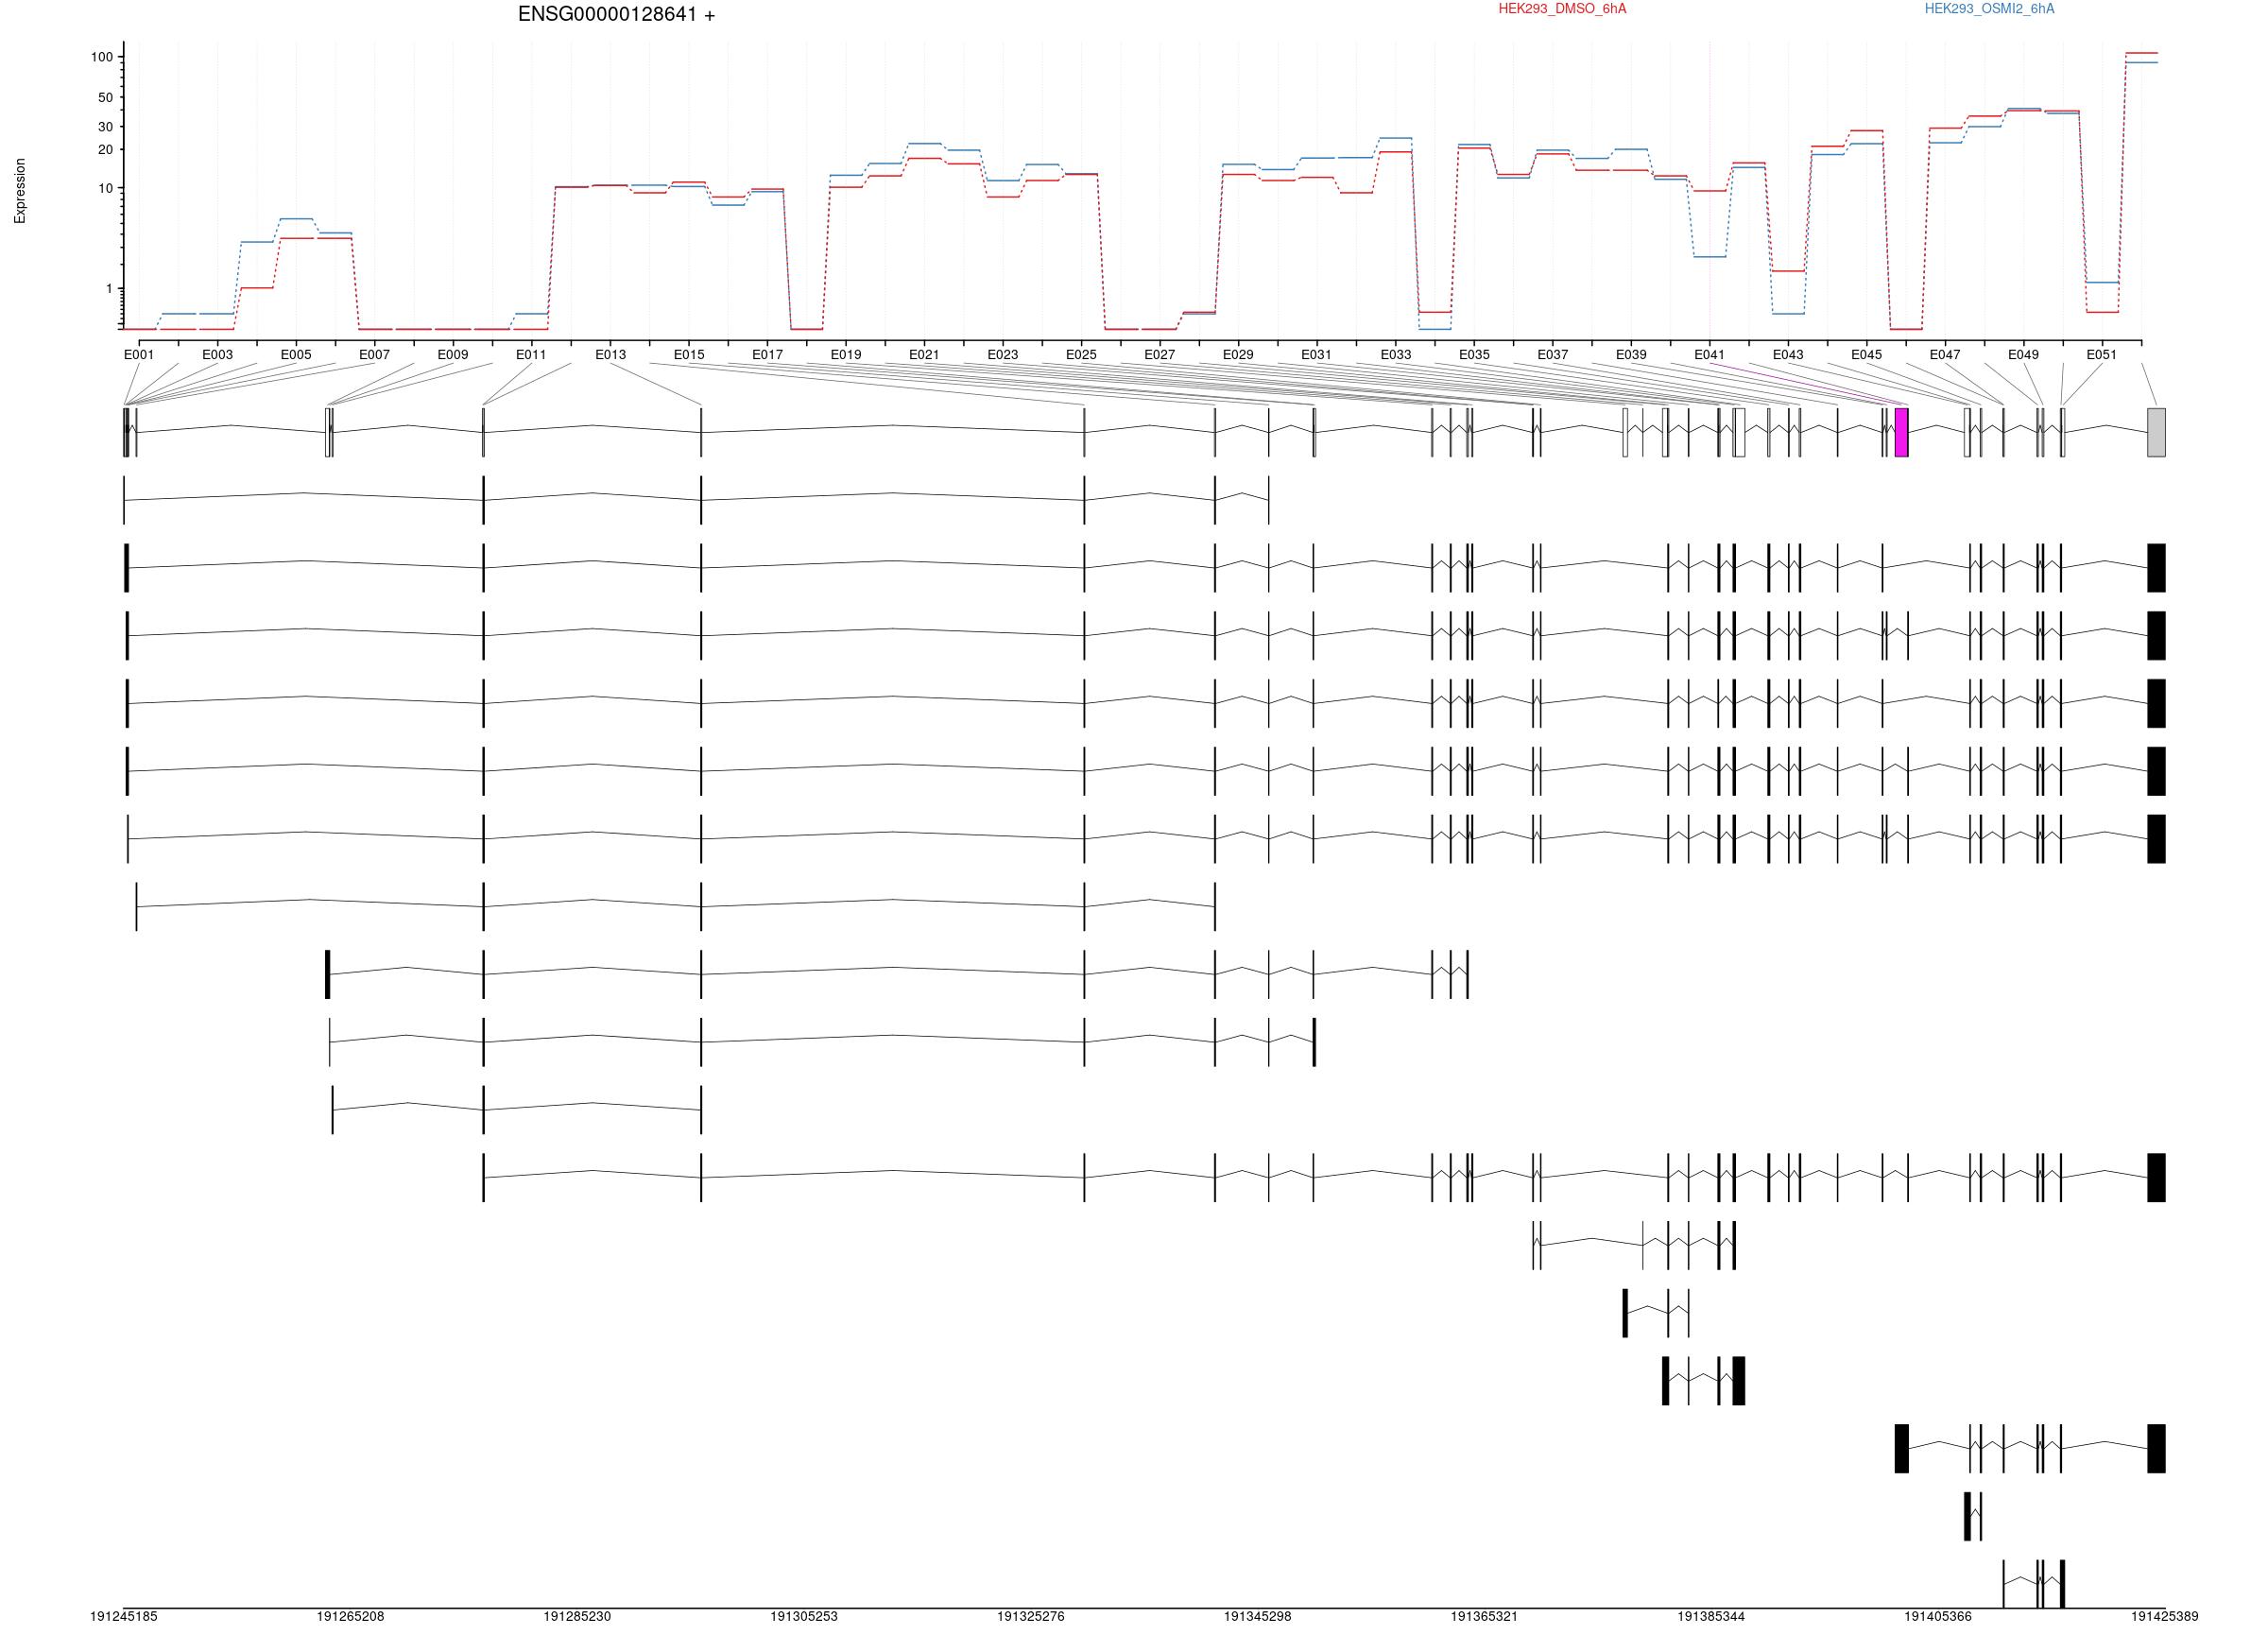Click the gene title ENSG00000128641 +
The width and height of the screenshot is (2268, 1635).
[x=616, y=15]
